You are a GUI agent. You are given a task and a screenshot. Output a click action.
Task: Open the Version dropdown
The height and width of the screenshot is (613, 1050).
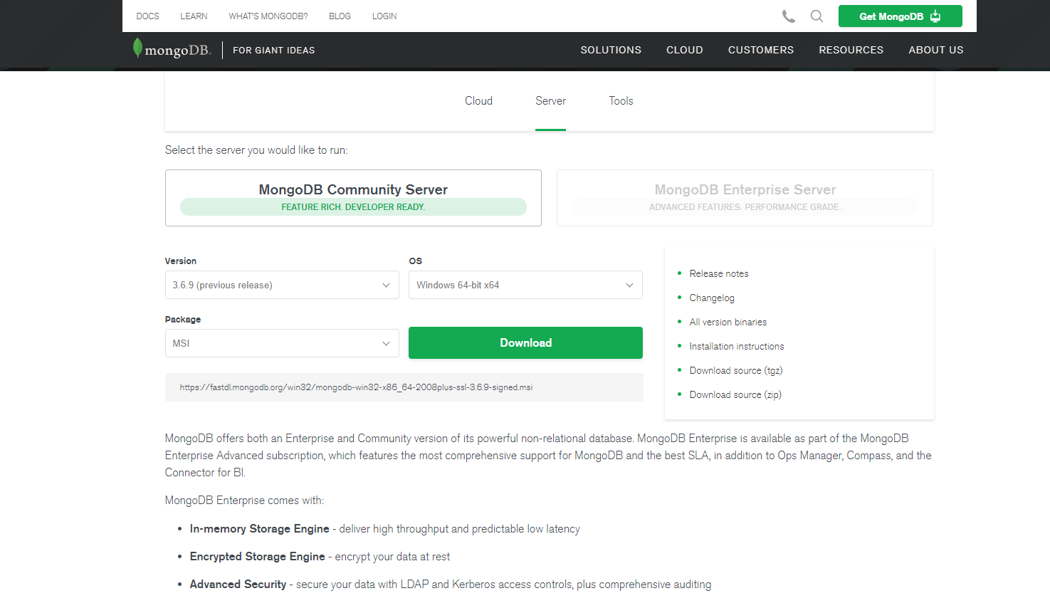tap(282, 285)
